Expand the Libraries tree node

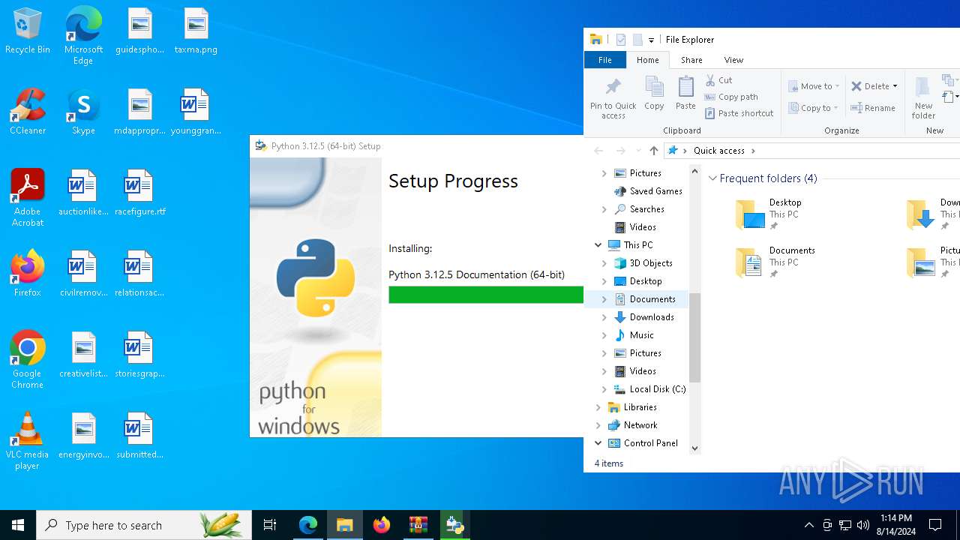point(598,407)
